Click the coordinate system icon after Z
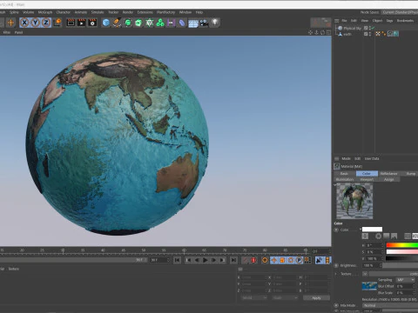 (57, 23)
